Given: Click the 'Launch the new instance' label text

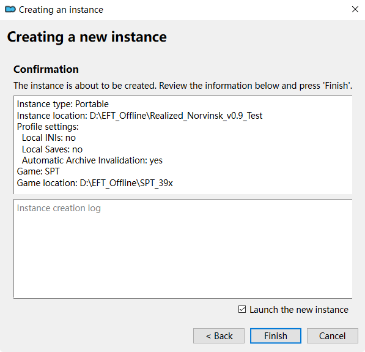Looking at the screenshot, I should (299, 310).
